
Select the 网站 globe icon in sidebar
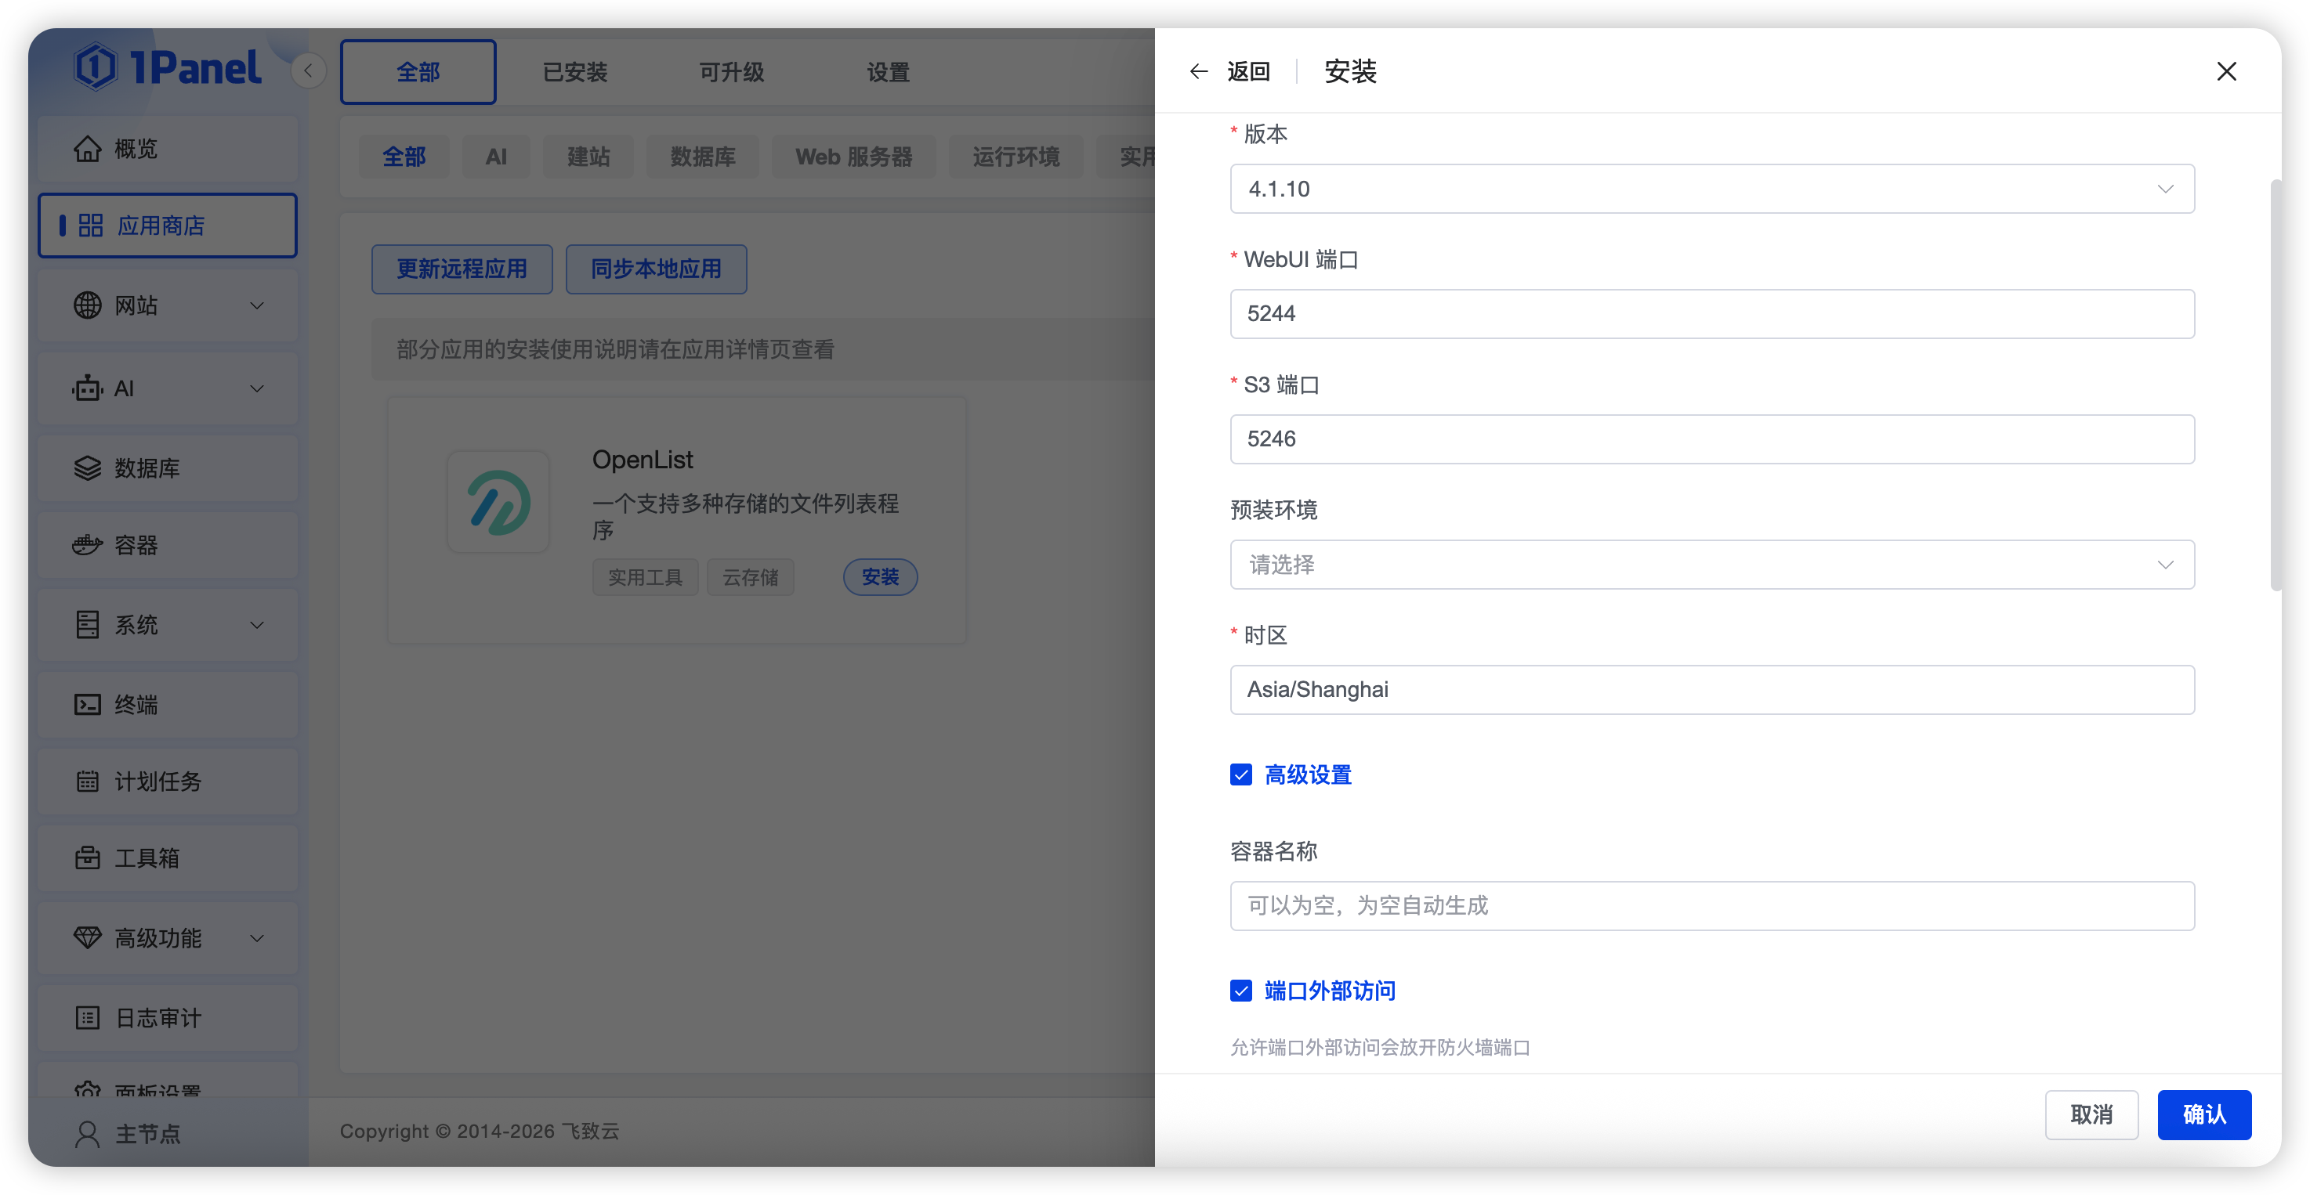(x=87, y=305)
